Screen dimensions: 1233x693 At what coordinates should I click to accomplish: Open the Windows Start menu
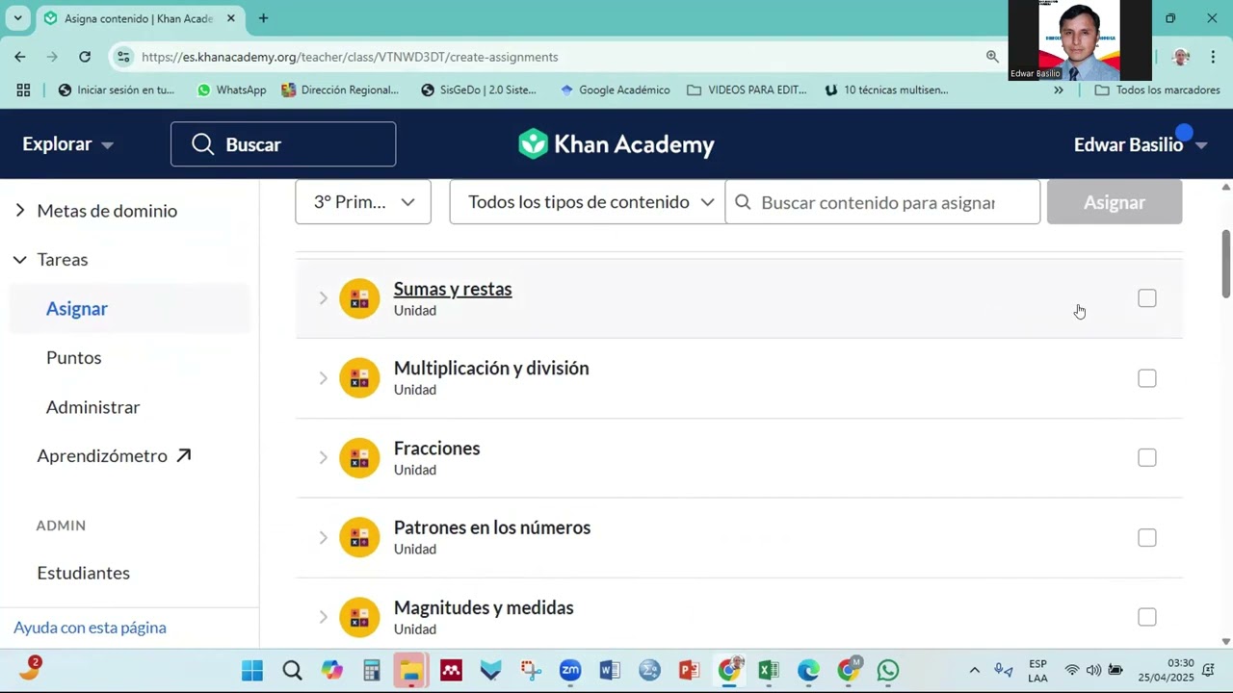(x=252, y=670)
